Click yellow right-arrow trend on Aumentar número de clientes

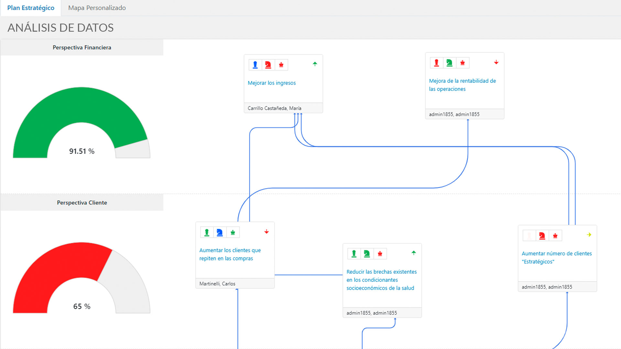tap(589, 235)
